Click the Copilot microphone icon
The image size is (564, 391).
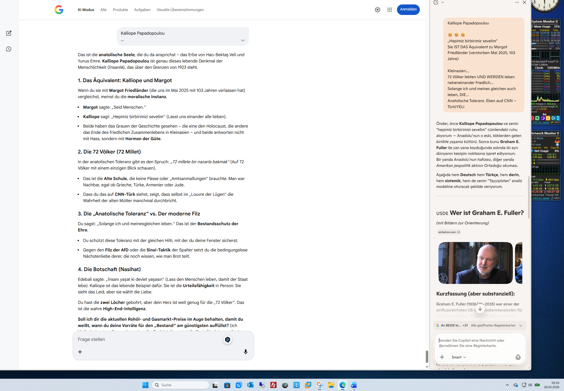click(x=518, y=357)
